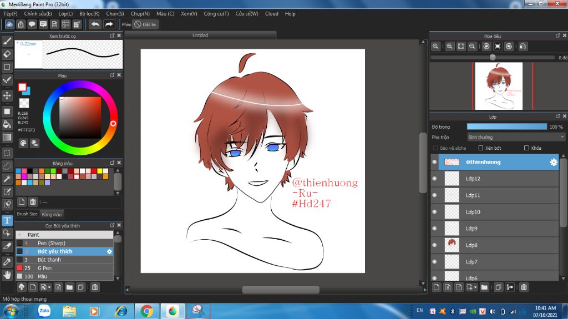Image resolution: width=568 pixels, height=319 pixels.
Task: Delete palette color with trash icon
Action: [x=33, y=201]
